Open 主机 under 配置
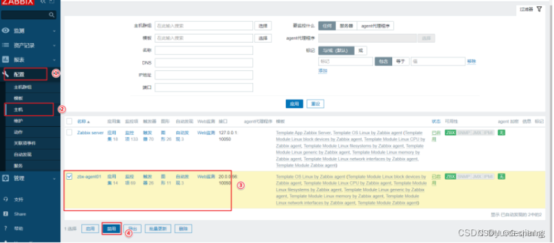 tap(18, 110)
